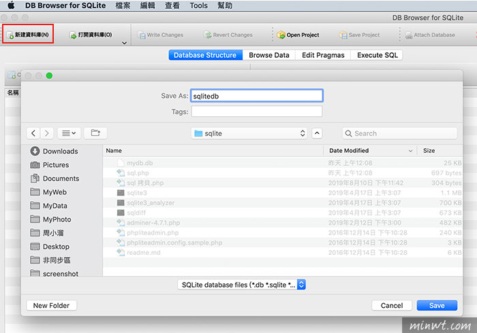Click the adminer-4.7.1.php file row
Image resolution: width=477 pixels, height=333 pixels.
(x=283, y=223)
